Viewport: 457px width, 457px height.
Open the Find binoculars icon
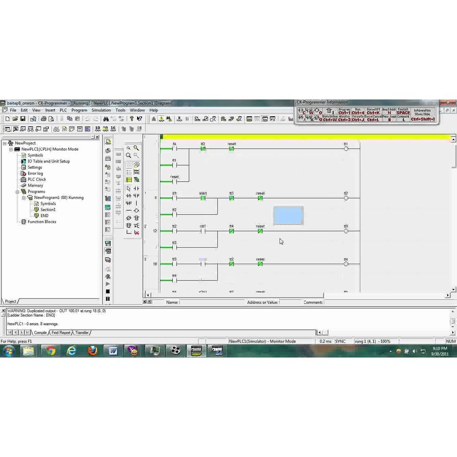coord(106,119)
